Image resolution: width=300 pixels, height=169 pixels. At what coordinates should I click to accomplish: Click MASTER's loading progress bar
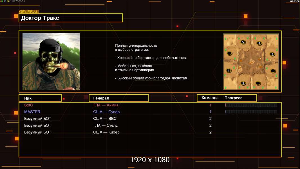251,112
